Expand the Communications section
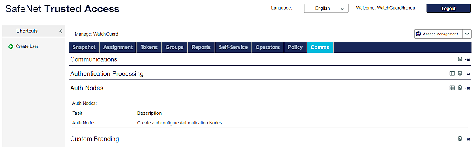Screen dimensions: 475x147 [93, 59]
